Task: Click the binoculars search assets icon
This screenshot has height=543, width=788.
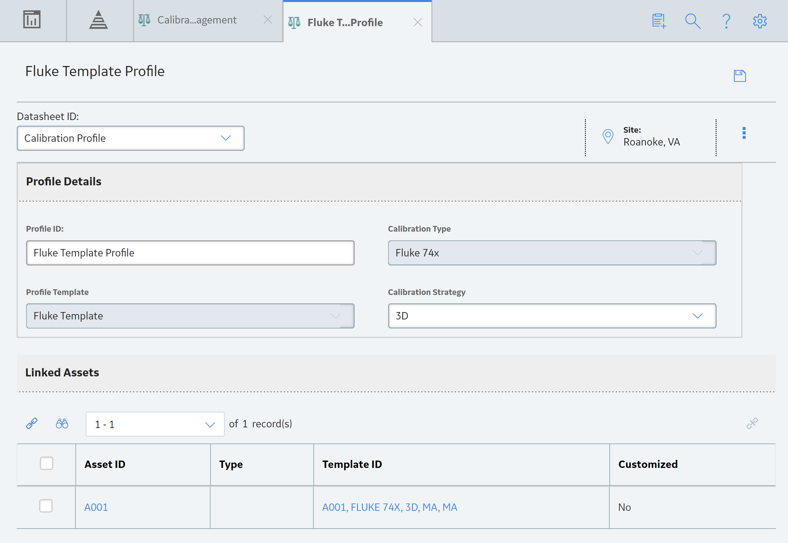Action: 62,424
